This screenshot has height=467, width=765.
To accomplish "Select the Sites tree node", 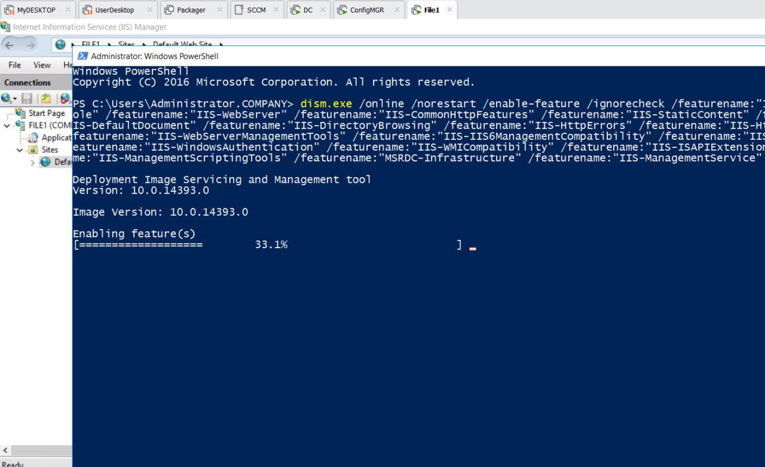I will (x=50, y=149).
